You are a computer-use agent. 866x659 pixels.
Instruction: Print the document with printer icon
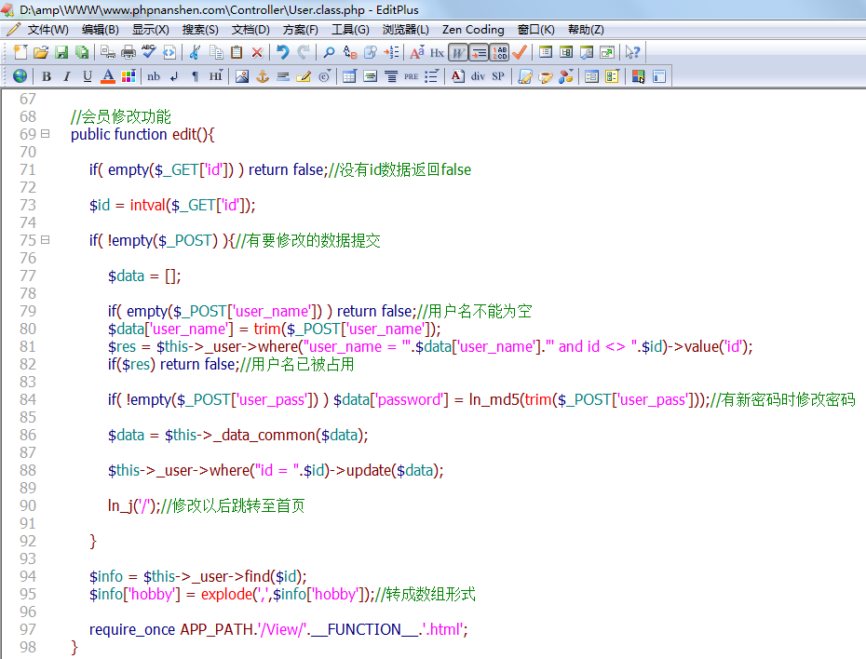point(129,52)
